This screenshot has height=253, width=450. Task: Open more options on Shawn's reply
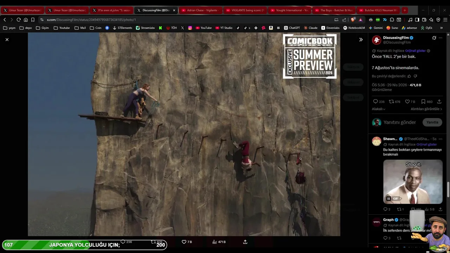441,139
